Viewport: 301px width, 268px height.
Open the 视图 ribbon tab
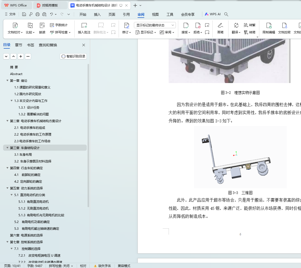click(155, 14)
